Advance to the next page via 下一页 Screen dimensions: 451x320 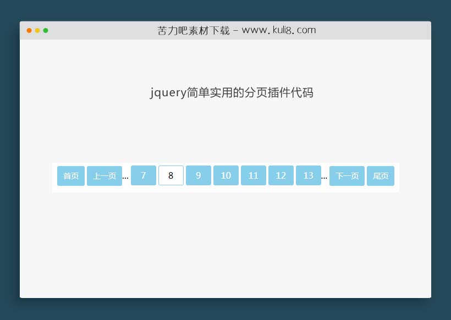point(347,175)
